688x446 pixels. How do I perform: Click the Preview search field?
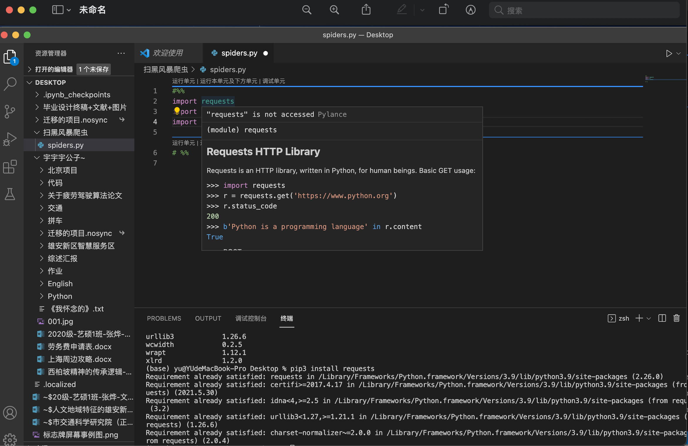pyautogui.click(x=584, y=11)
